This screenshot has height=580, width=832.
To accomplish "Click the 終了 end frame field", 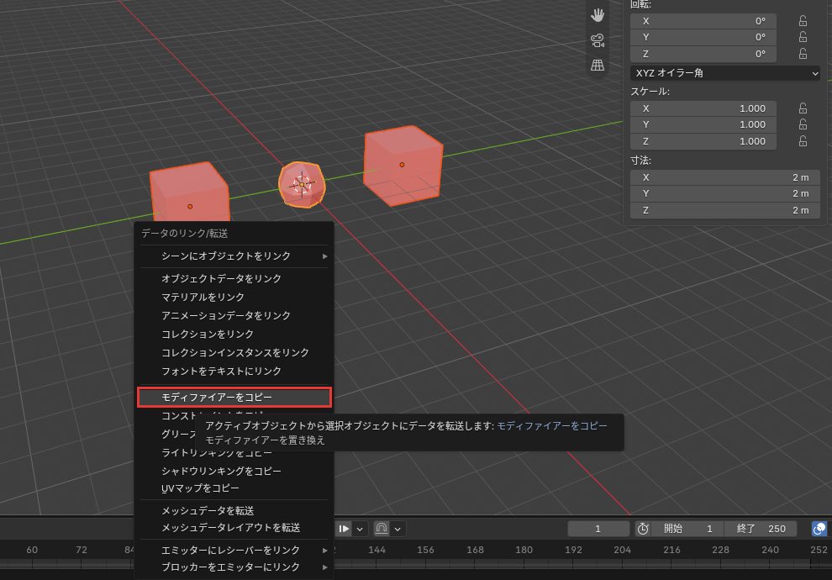I will (x=761, y=529).
